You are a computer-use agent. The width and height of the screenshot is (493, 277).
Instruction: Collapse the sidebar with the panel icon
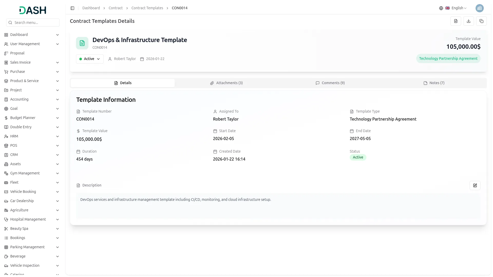pyautogui.click(x=72, y=8)
